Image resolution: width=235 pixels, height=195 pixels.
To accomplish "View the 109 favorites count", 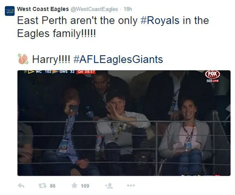I will pyautogui.click(x=85, y=186).
